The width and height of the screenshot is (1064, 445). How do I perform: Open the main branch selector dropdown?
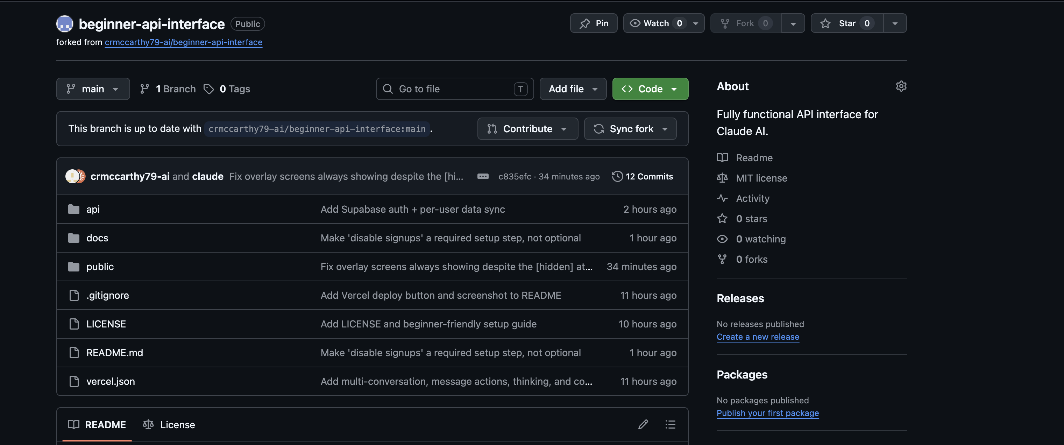(x=93, y=89)
